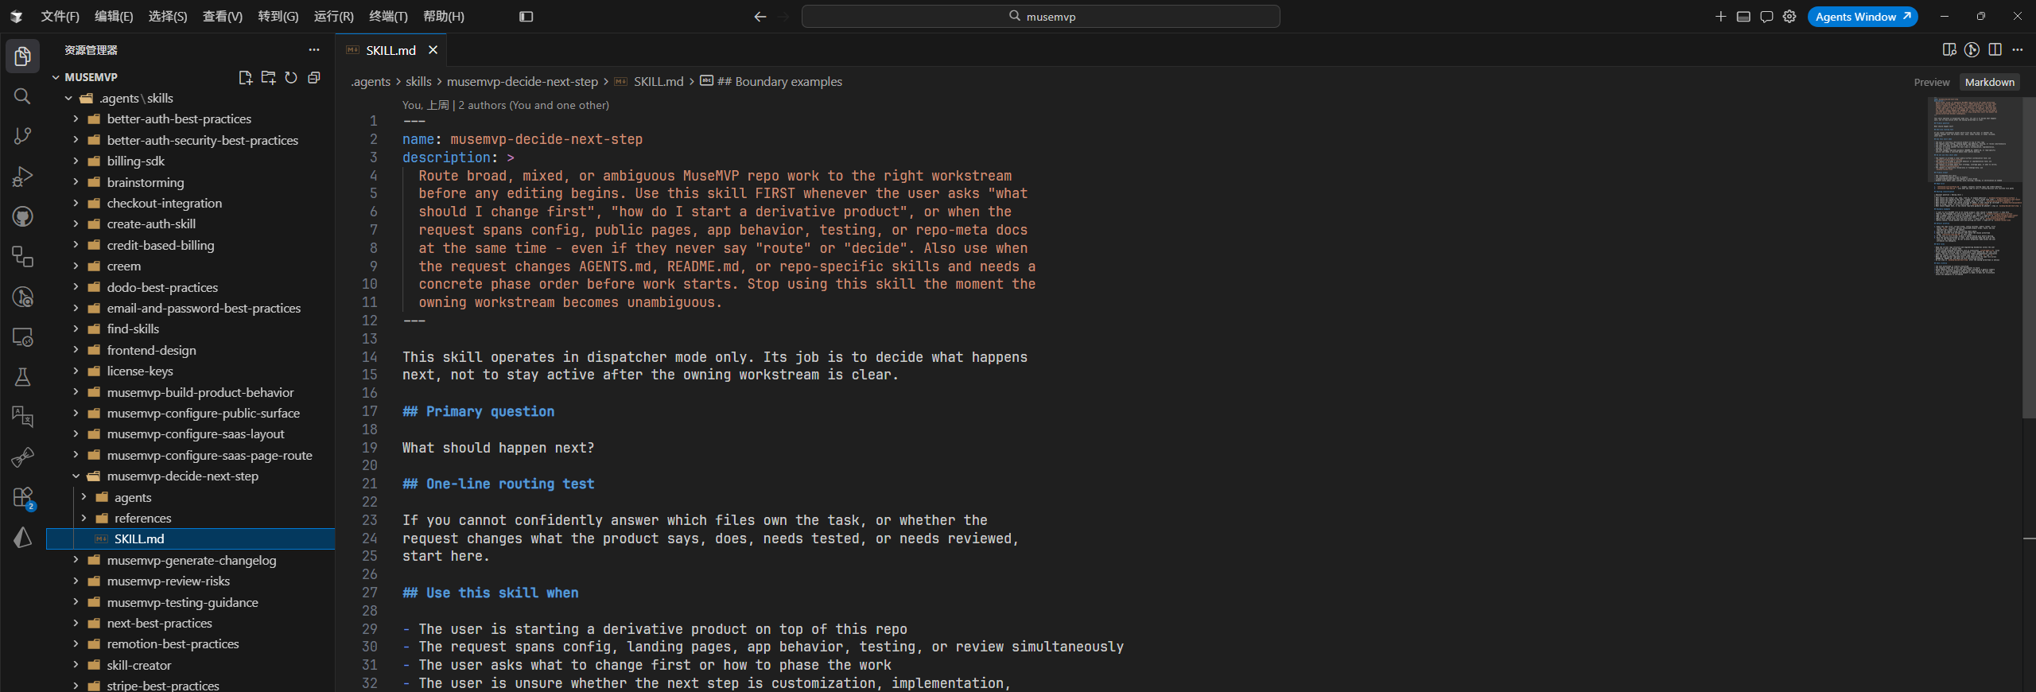Screen dimensions: 2036x692
Task: Switch editor to Markdown mode
Action: pos(1989,82)
